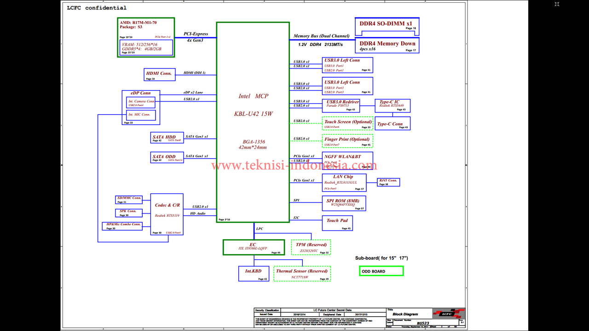Select the 'Type-C IC' block
The height and width of the screenshot is (331, 589).
[x=392, y=106]
